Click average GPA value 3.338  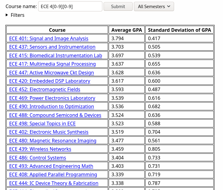tap(117, 183)
